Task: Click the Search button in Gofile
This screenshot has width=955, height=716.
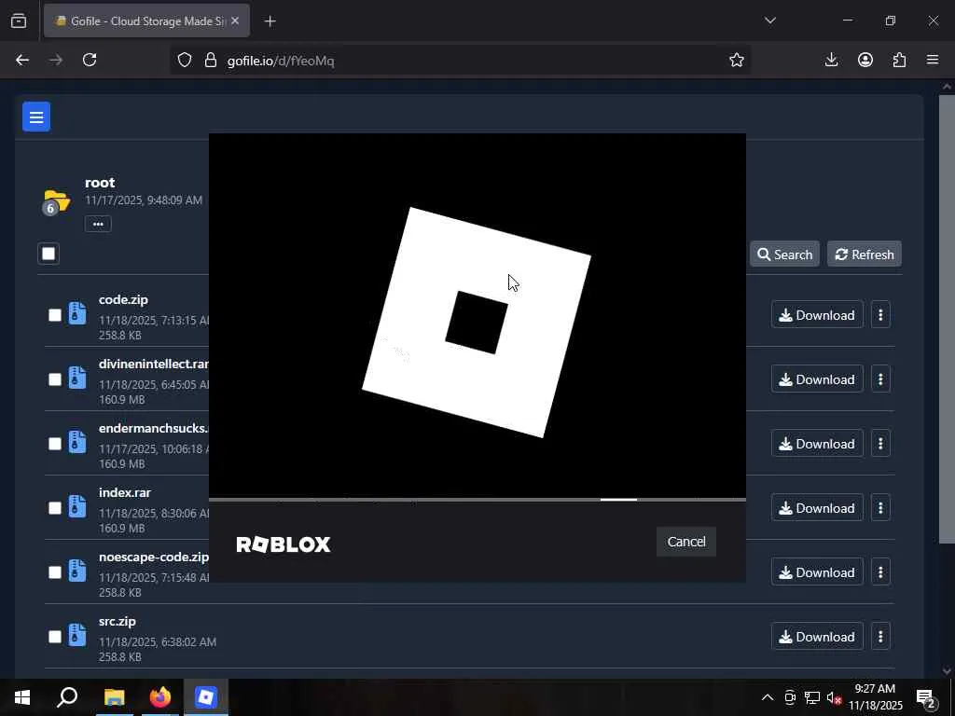Action: point(784,254)
